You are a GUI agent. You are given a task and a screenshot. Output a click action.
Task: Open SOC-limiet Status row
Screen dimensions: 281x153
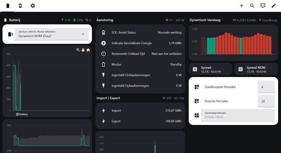click(x=140, y=33)
